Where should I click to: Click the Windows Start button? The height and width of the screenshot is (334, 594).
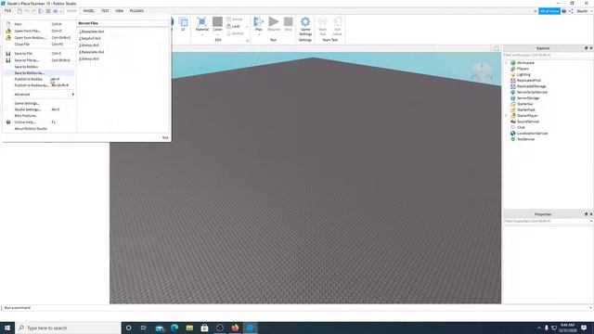tap(7, 328)
